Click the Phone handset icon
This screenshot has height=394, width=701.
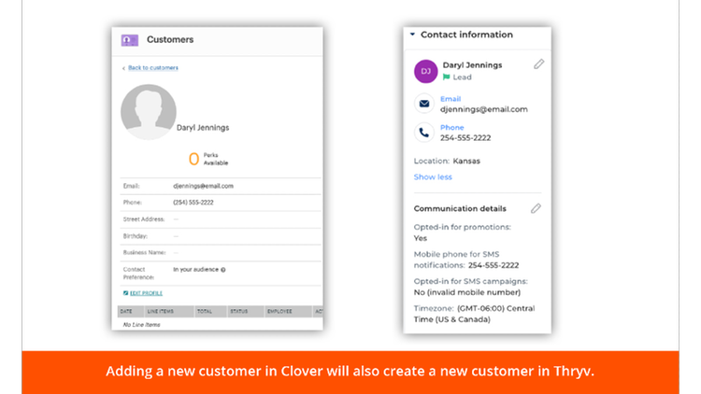click(424, 133)
